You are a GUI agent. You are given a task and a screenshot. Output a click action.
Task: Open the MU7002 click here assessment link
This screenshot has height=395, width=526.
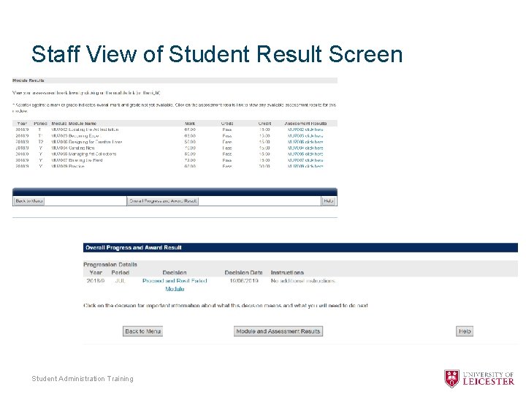(305, 129)
